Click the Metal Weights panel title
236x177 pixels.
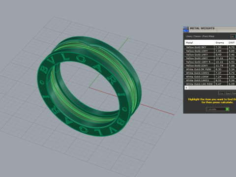[x=202, y=29]
